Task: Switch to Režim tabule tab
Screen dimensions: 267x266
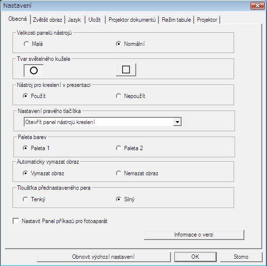Action: click(176, 20)
